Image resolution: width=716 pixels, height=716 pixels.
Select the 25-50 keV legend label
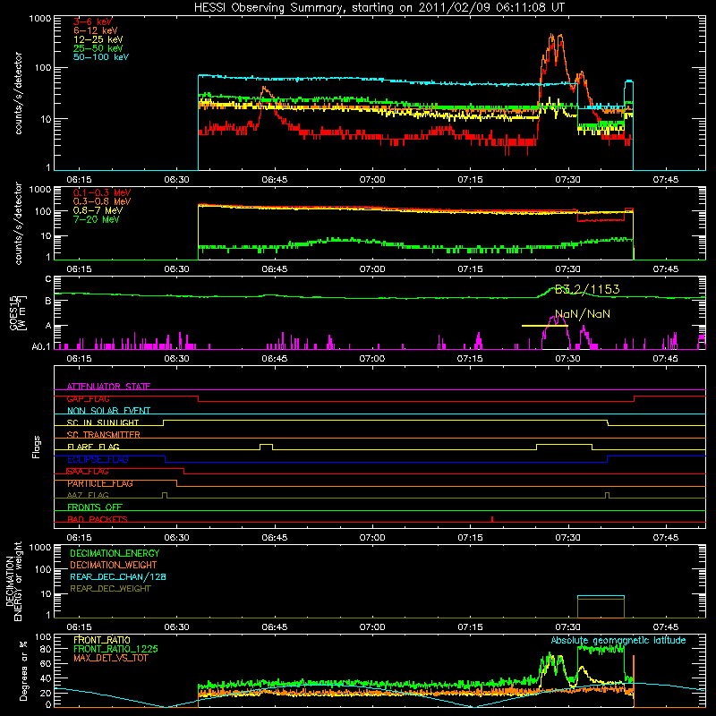coord(98,48)
